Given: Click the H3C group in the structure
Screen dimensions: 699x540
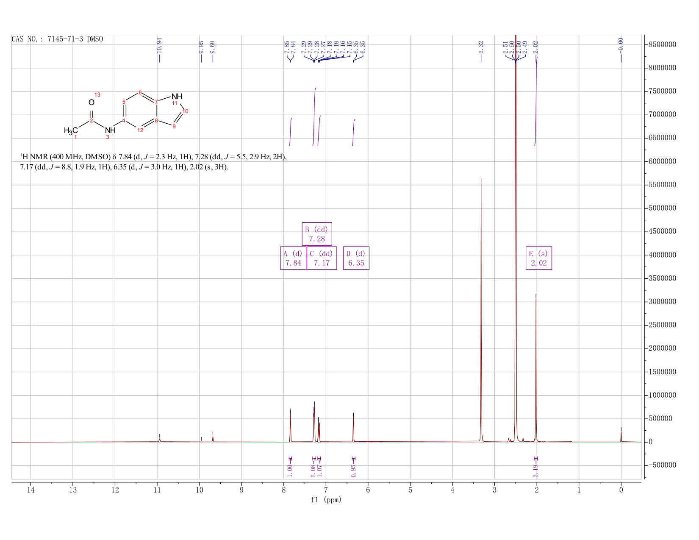Looking at the screenshot, I should (71, 130).
